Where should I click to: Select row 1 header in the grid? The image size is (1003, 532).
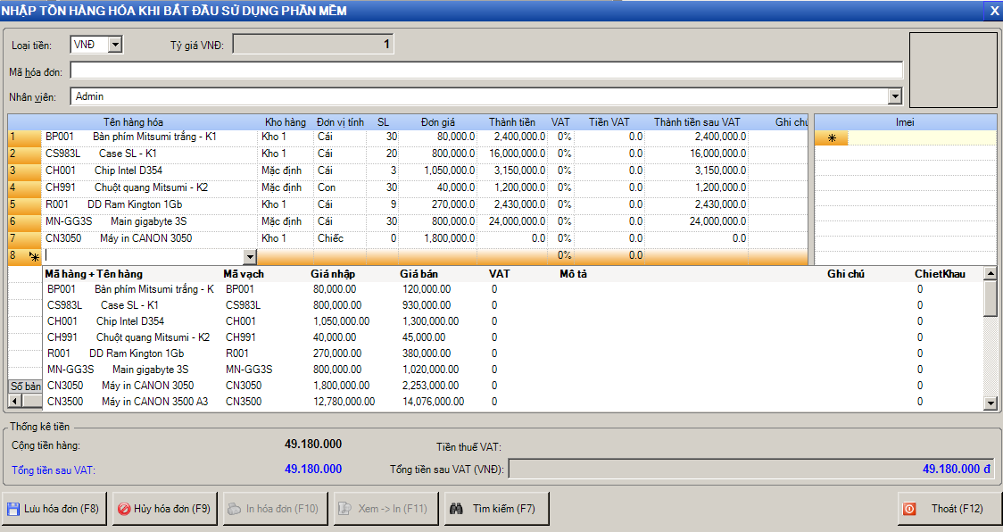[x=24, y=137]
